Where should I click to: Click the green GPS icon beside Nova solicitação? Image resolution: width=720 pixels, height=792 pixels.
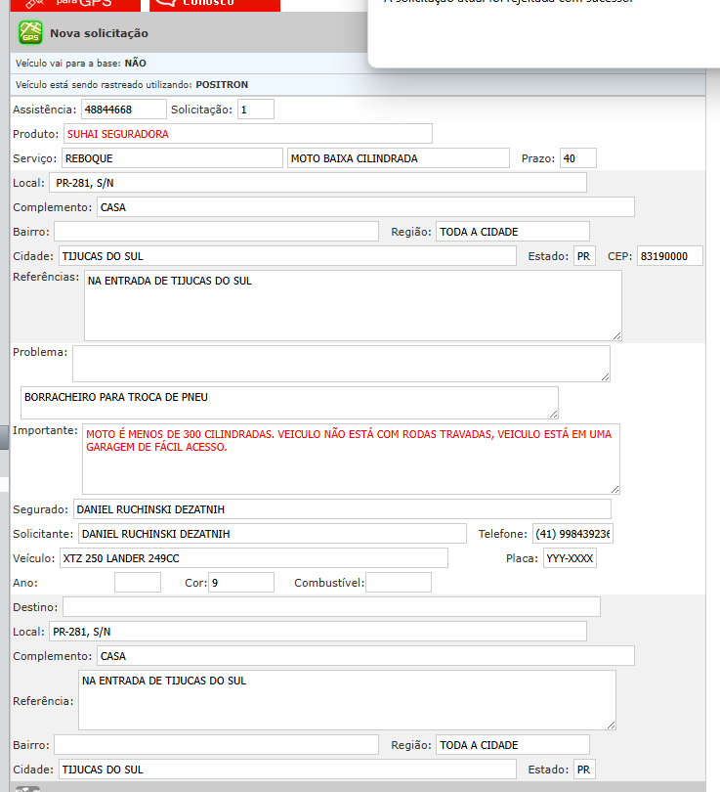point(30,33)
